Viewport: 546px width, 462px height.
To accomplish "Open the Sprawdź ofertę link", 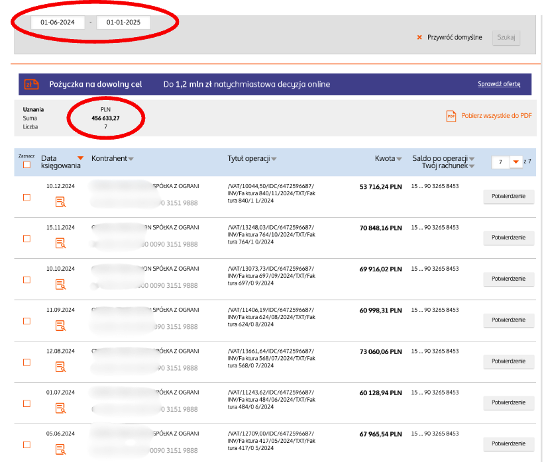I will [x=499, y=84].
